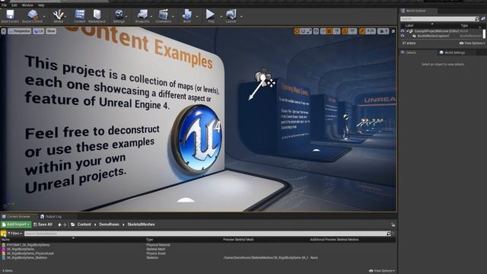
Task: Switch to World Settings tab
Action: [452, 53]
